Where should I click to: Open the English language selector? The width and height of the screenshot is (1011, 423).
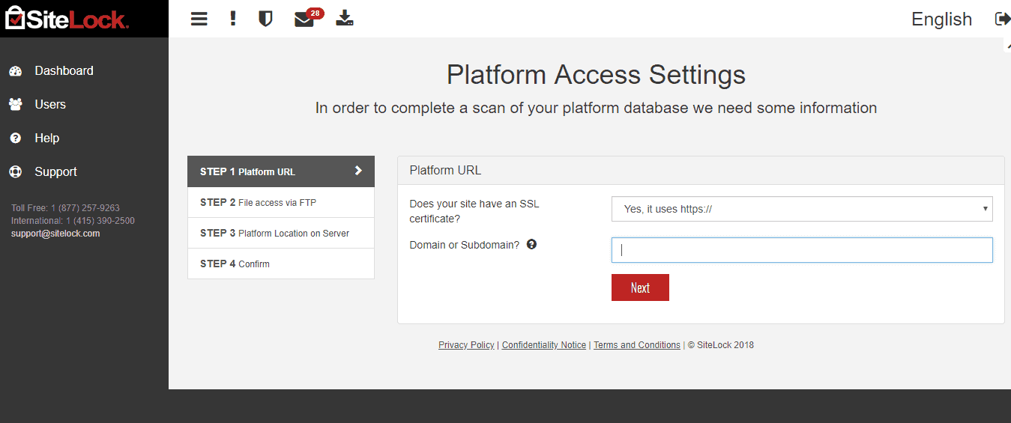941,19
